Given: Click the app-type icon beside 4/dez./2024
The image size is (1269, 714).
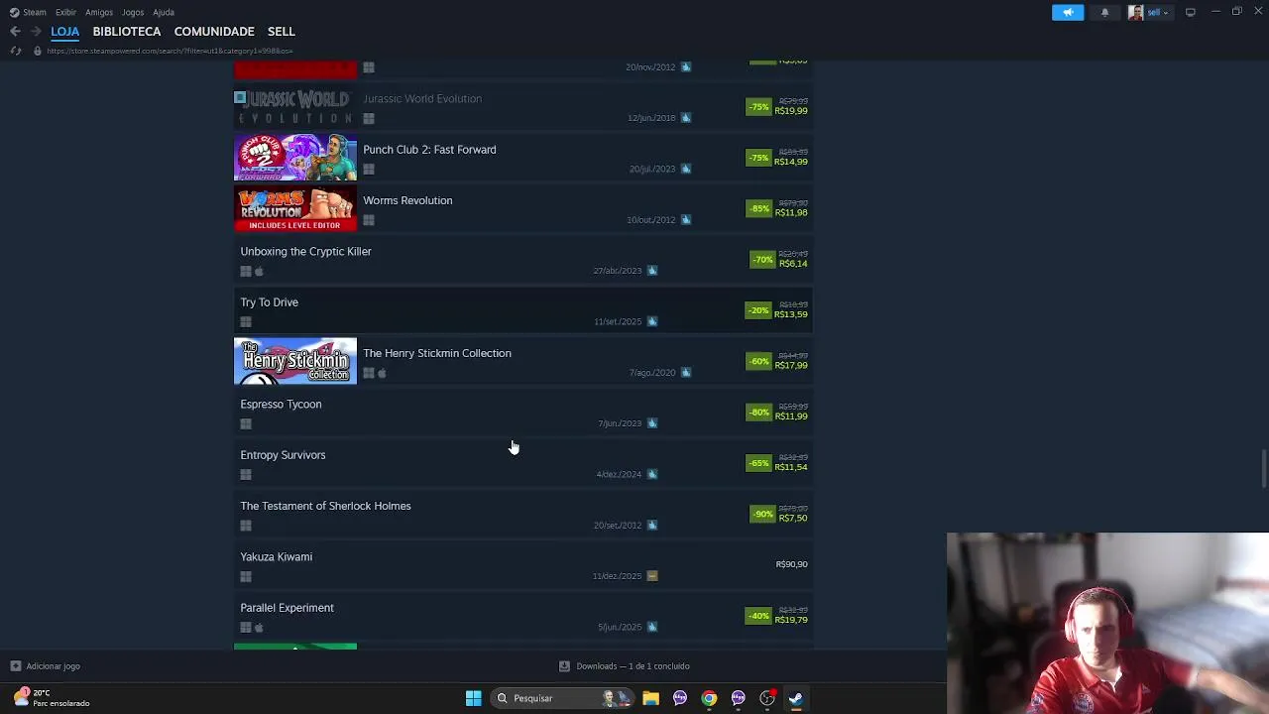Looking at the screenshot, I should coord(652,474).
